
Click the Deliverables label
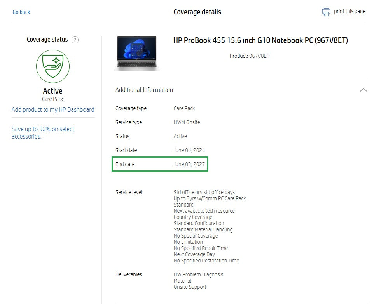[x=129, y=274]
